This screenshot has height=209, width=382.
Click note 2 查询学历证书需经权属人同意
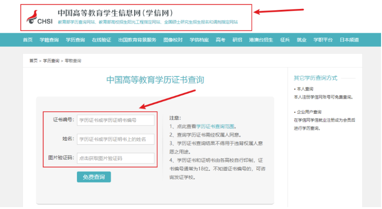[x=205, y=135]
